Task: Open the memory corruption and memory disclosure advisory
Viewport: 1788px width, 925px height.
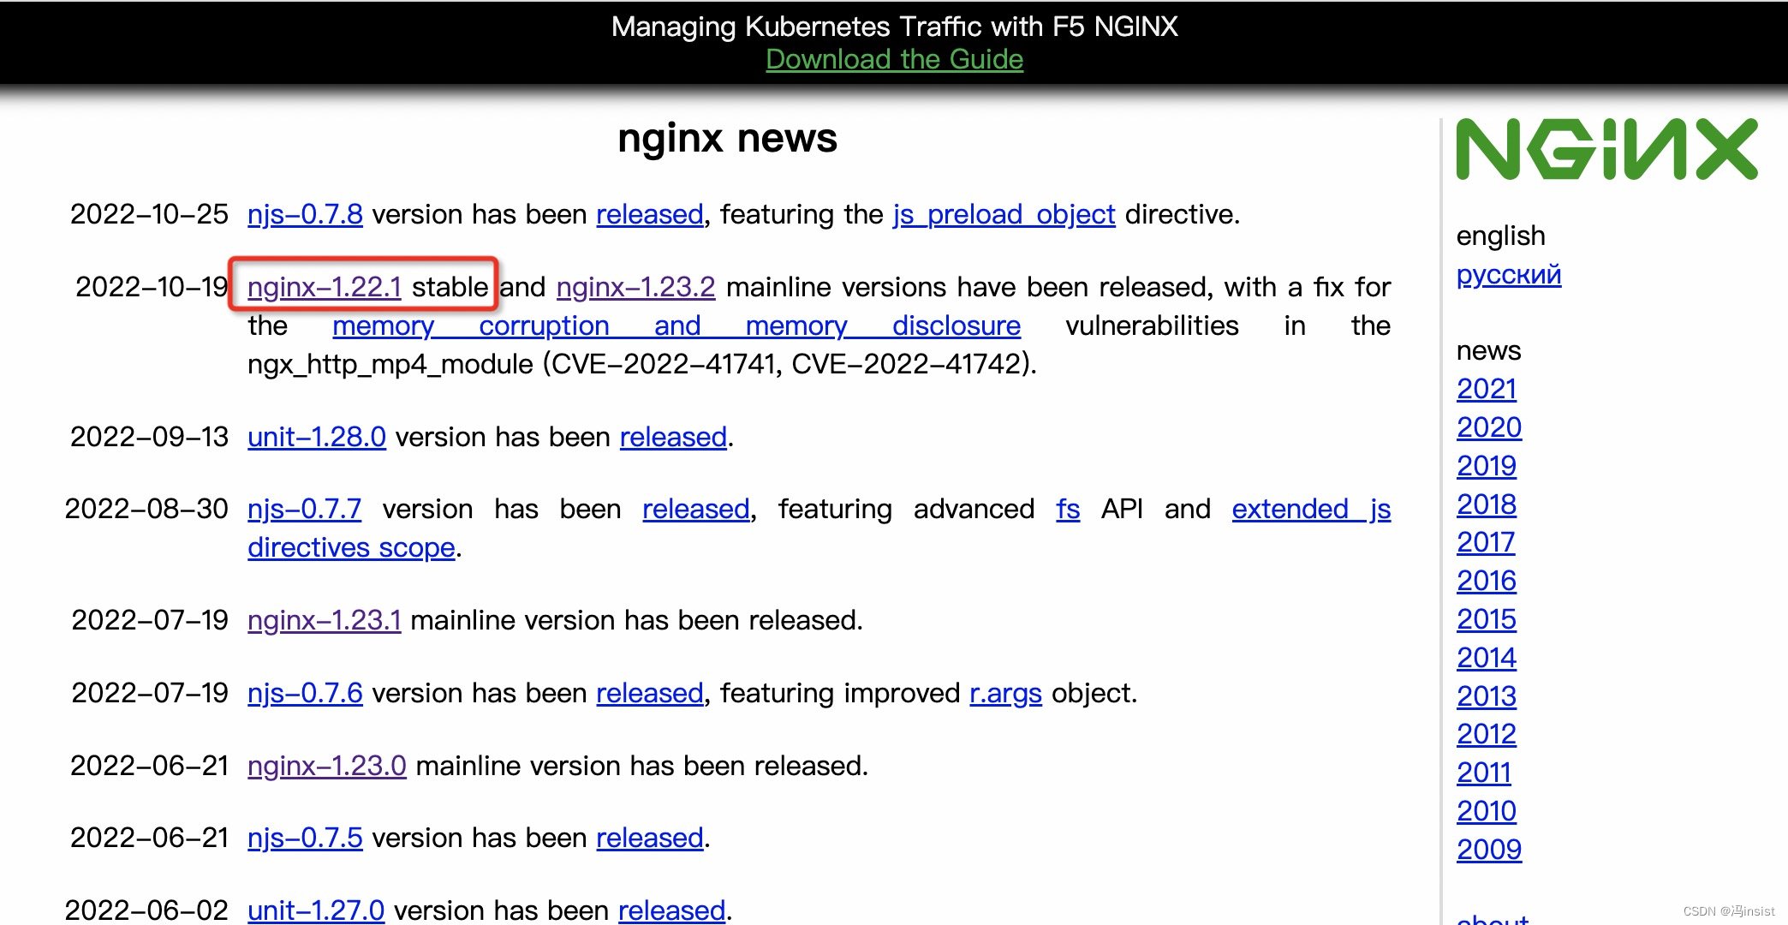Action: [675, 325]
